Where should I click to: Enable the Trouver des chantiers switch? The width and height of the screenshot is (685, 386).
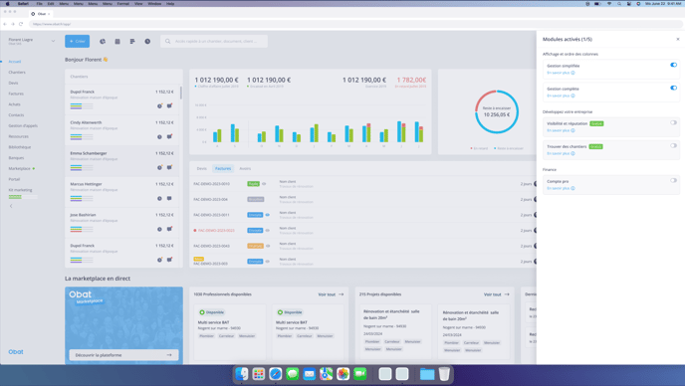click(x=673, y=146)
